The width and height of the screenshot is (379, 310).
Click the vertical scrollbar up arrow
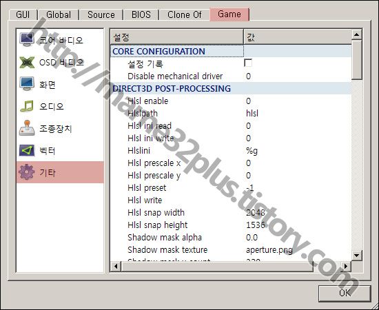pyautogui.click(x=357, y=34)
